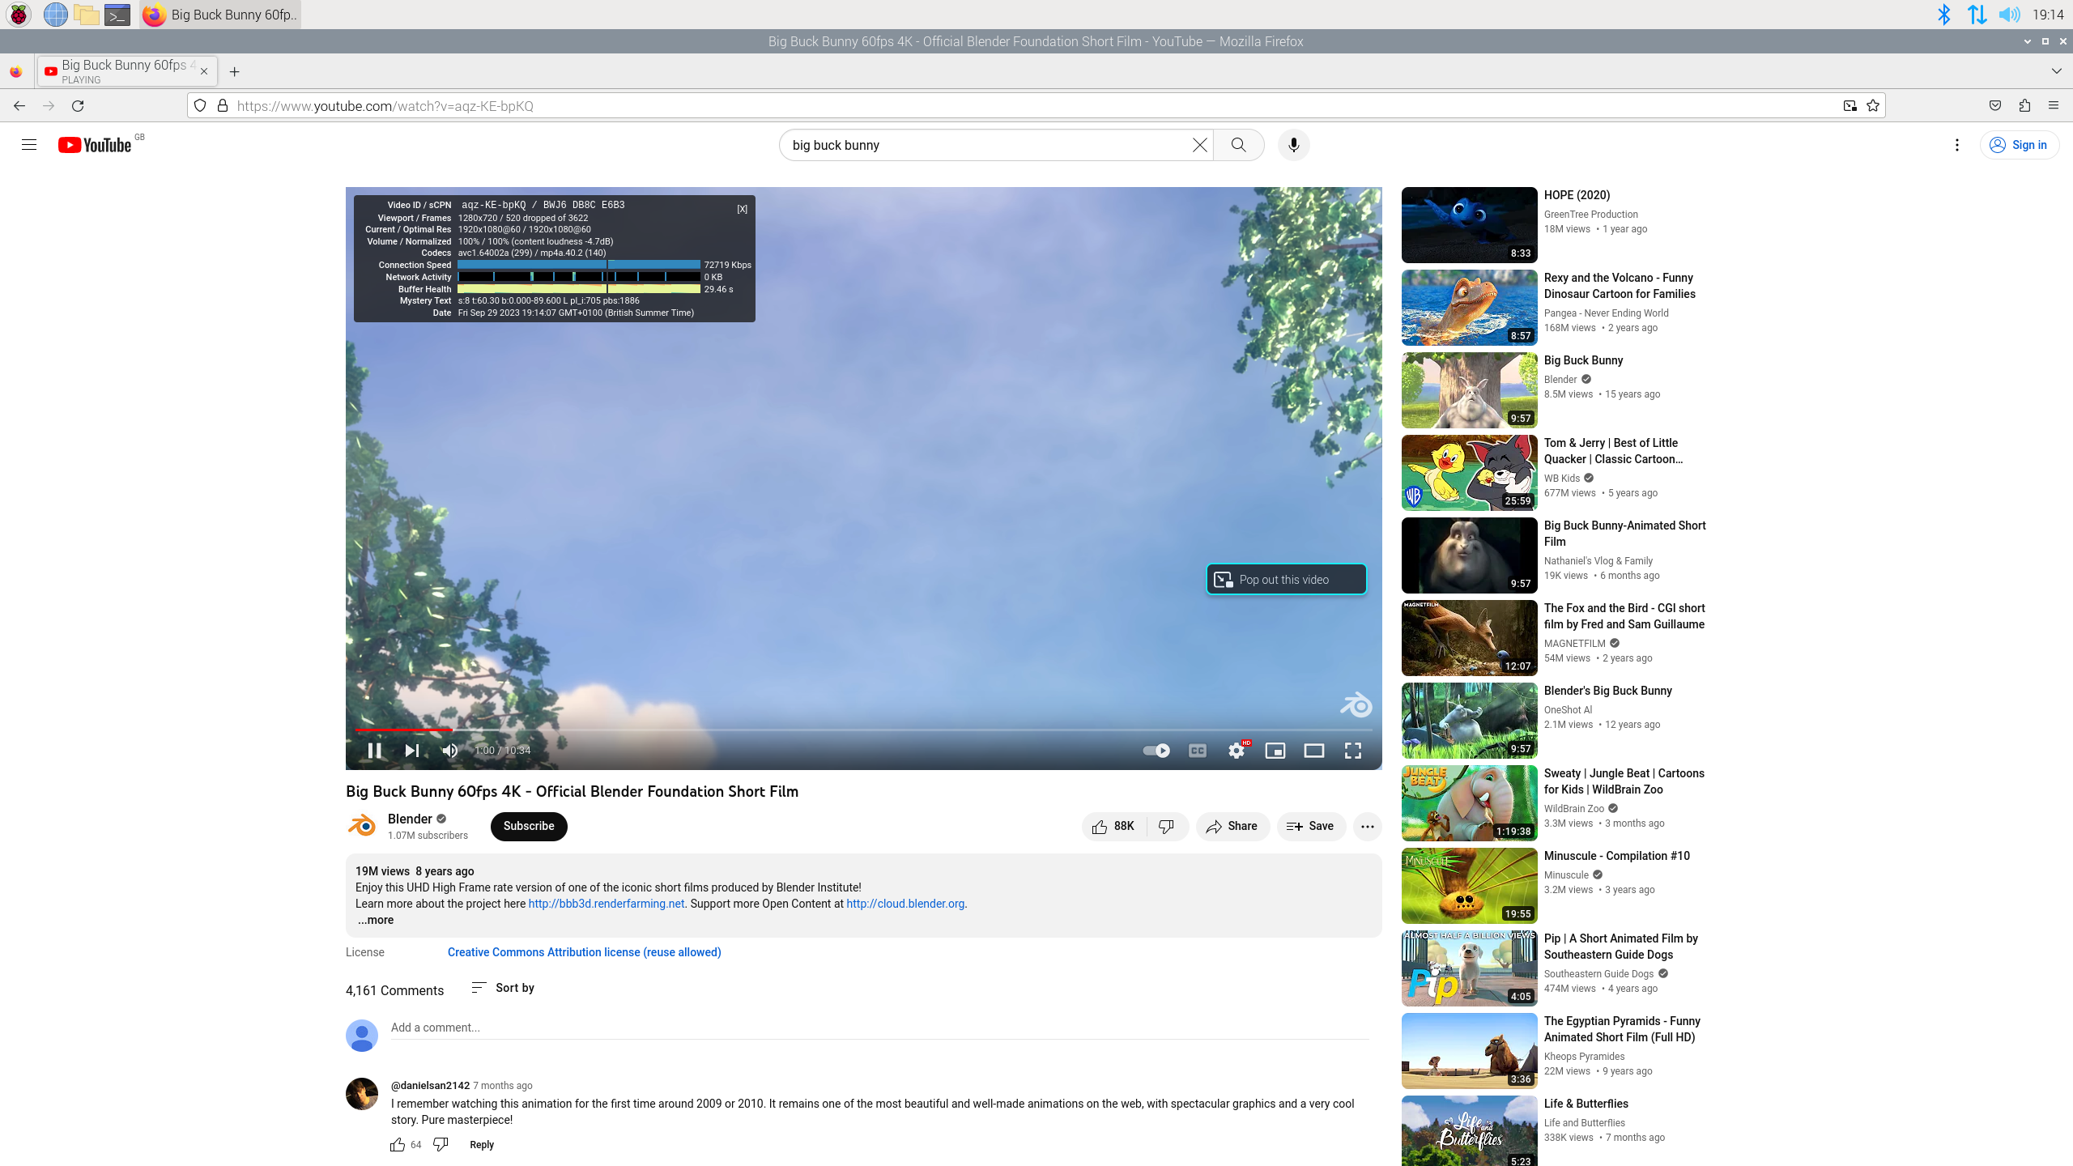Open Firefox application menu
Viewport: 2073px width, 1166px height.
[2053, 105]
